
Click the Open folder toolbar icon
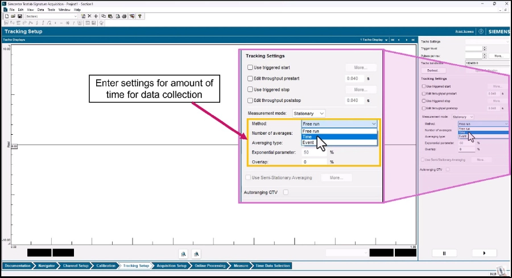(12, 16)
